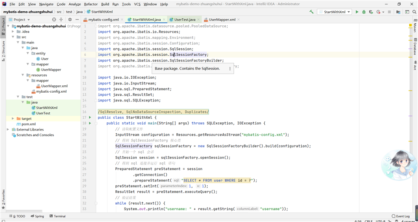Run with coverage shield icon
418x222 pixels.
(x=371, y=12)
